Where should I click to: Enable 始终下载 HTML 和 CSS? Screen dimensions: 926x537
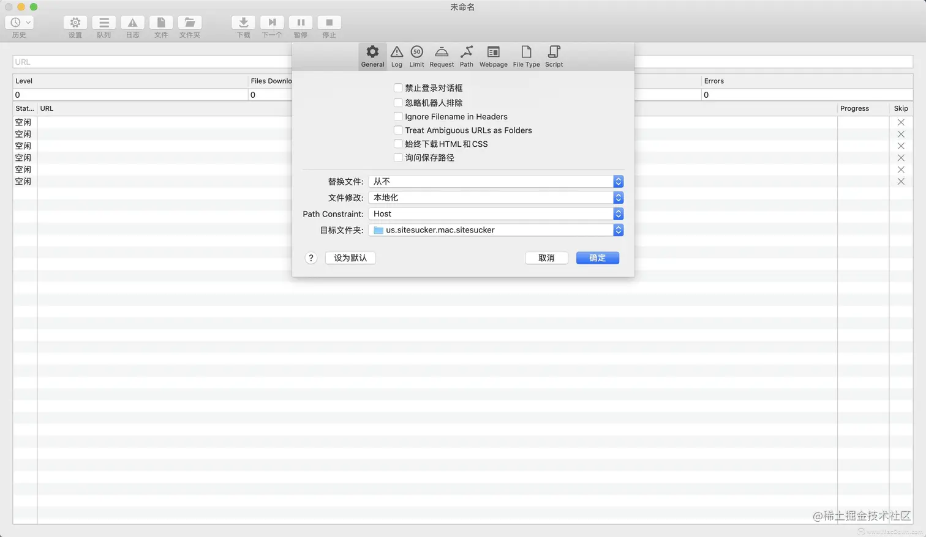tap(398, 144)
